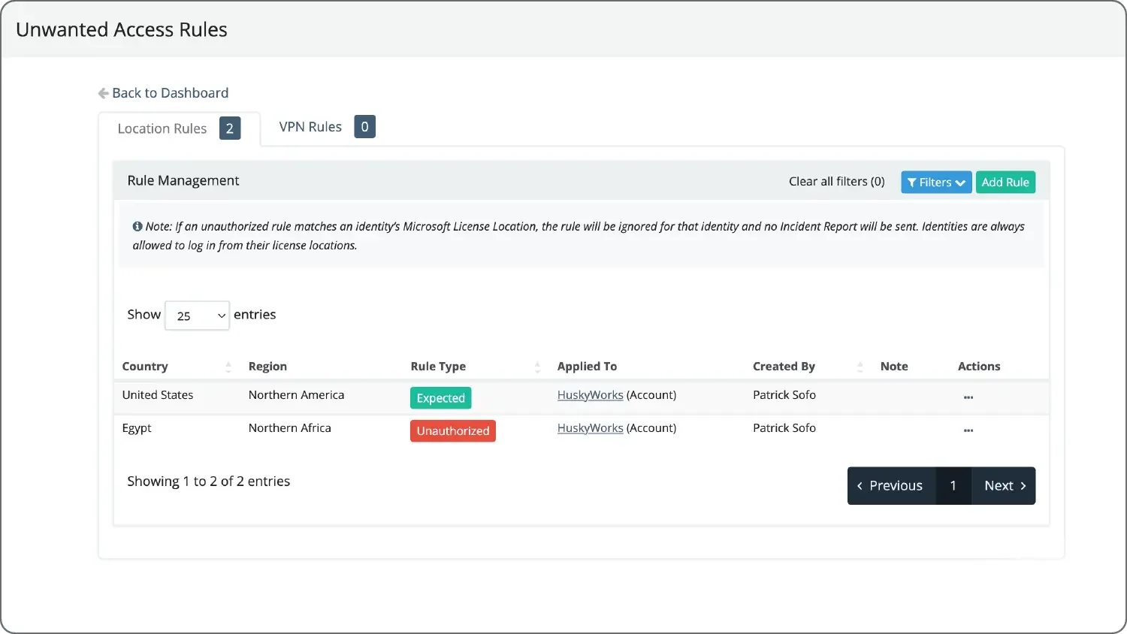Click Patrick Sofo in the Egypt row
The width and height of the screenshot is (1127, 634).
pyautogui.click(x=784, y=428)
